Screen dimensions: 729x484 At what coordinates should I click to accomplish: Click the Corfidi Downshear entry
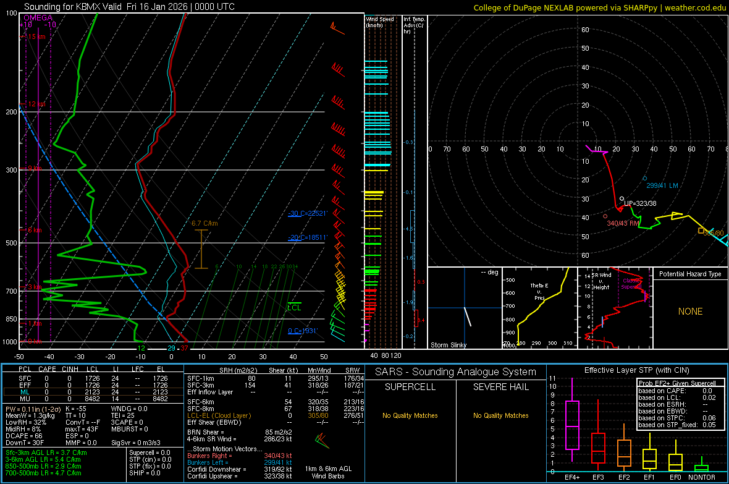point(240,469)
